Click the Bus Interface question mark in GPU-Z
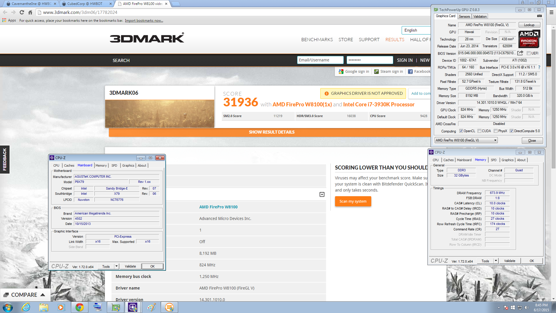Screen dimensions: 556x313 coord(539,67)
